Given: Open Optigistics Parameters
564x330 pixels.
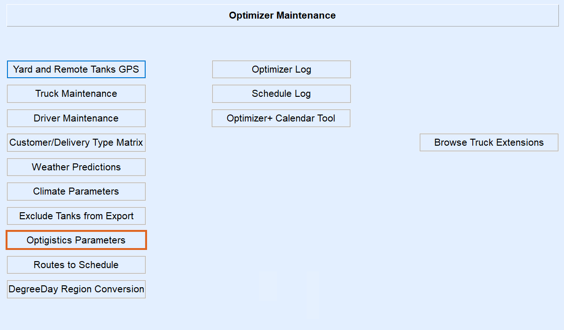Looking at the screenshot, I should point(76,240).
